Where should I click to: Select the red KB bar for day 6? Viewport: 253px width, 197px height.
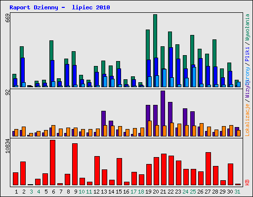tap(53, 163)
